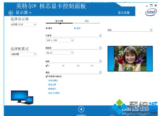Click the save profile plus icon
The width and height of the screenshot is (159, 116).
(x=81, y=109)
